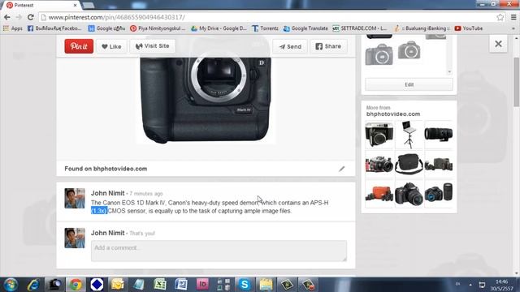Viewport: 520px width, 292px height.
Task: Edit the pin with the pencil icon
Action: pos(341,169)
